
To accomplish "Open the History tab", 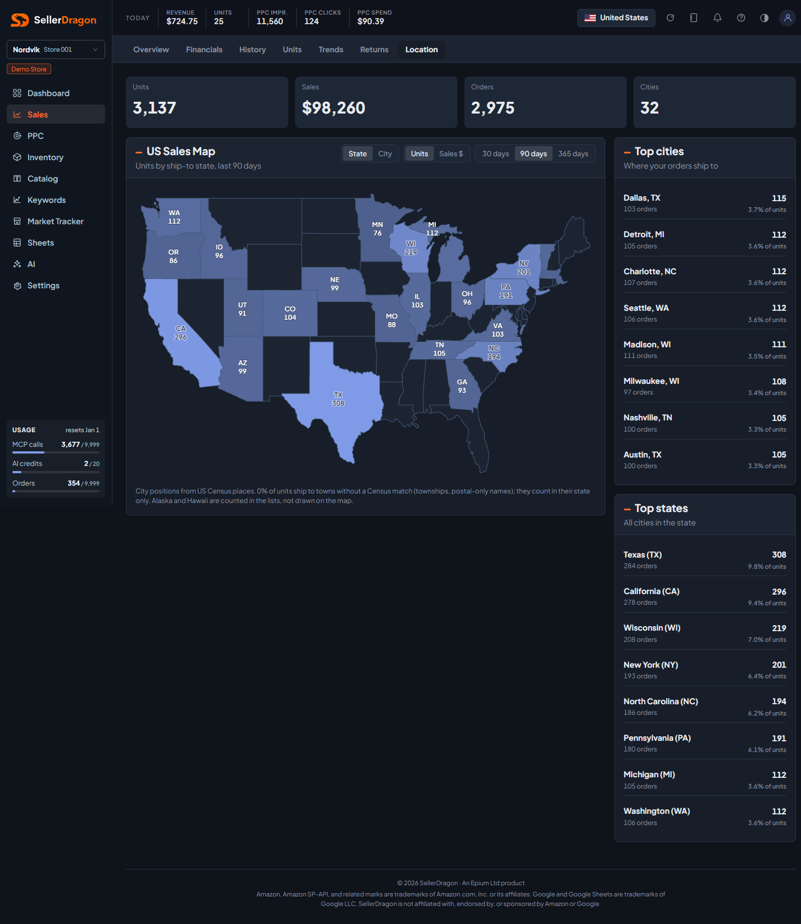I will 252,49.
